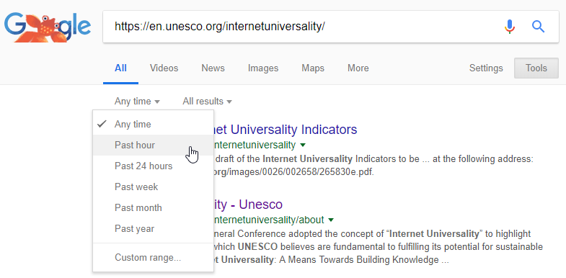Viewport: 566px width, 278px height.
Task: Click the green internetuniversality/about URL text
Action: 269,220
